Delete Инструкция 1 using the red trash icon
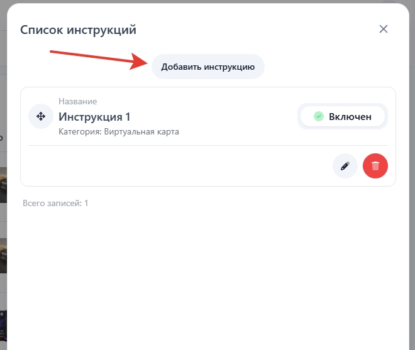The height and width of the screenshot is (350, 415). 375,166
